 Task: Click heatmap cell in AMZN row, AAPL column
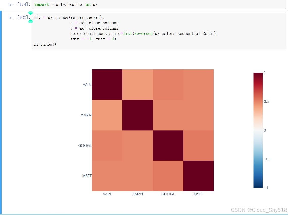tap(107, 115)
